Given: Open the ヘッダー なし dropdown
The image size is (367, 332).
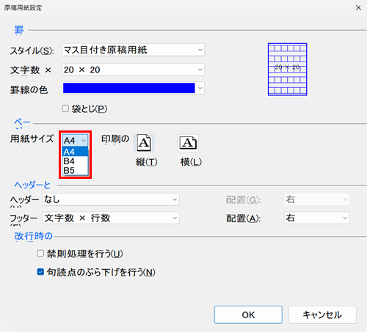Looking at the screenshot, I should coord(111,199).
